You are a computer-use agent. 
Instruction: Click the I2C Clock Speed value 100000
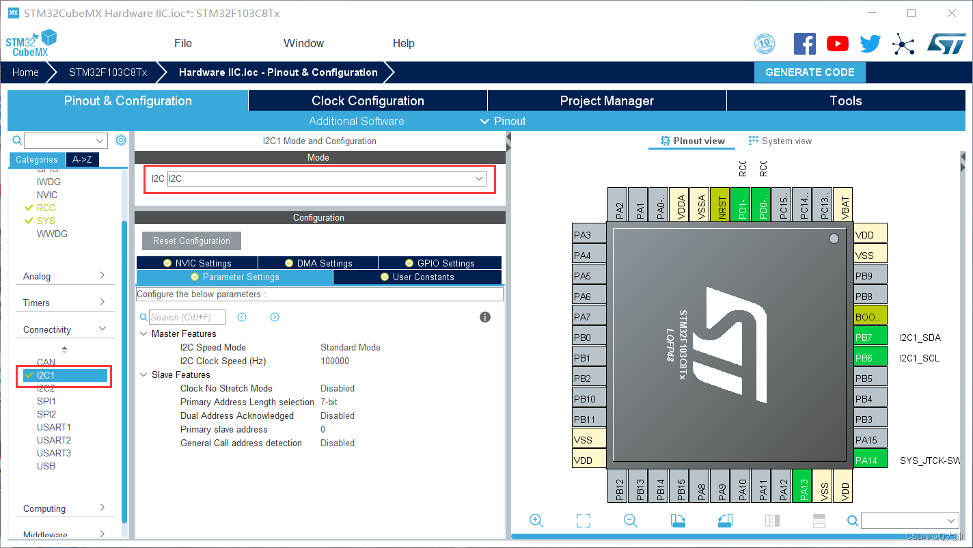point(335,361)
